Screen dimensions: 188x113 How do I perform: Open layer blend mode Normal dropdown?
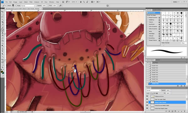click(153, 90)
